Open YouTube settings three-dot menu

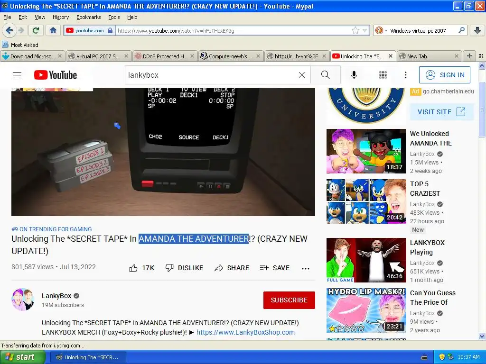(405, 75)
